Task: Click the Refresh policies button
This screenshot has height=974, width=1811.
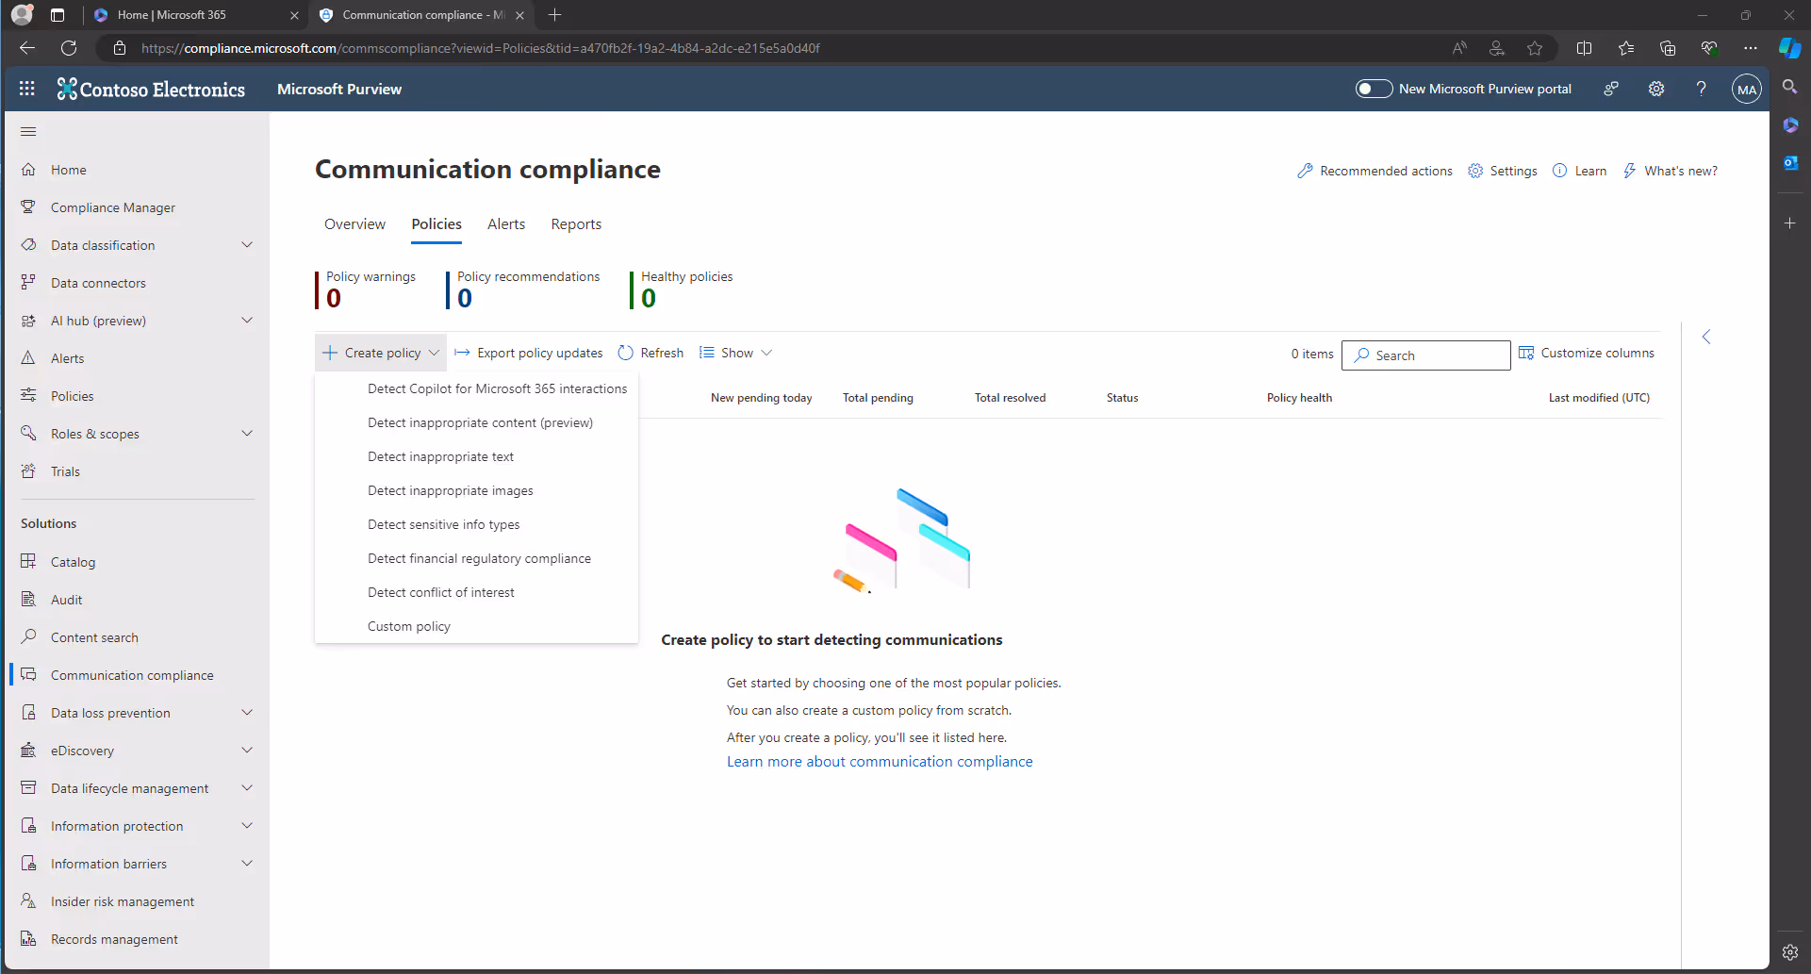Action: pyautogui.click(x=650, y=353)
